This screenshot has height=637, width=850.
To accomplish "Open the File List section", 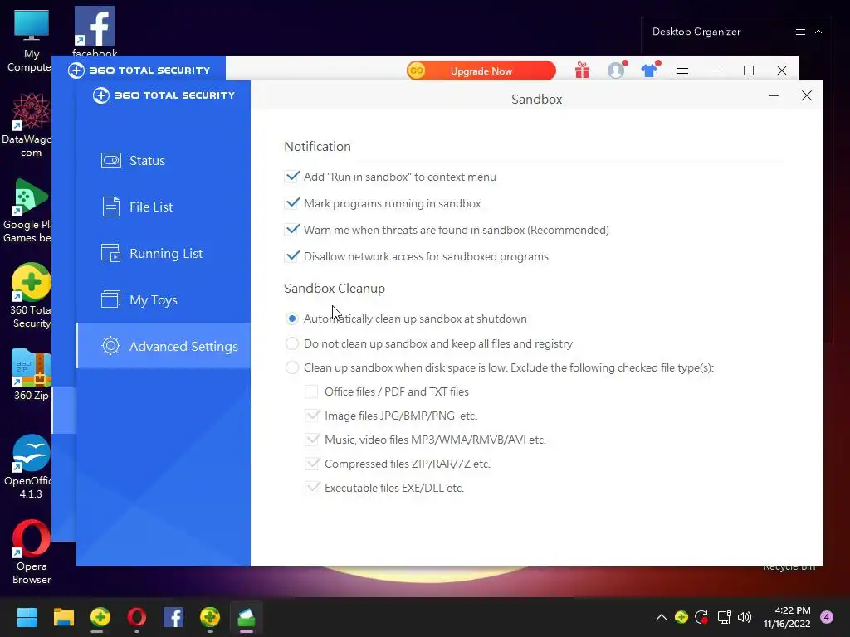I will point(164,207).
